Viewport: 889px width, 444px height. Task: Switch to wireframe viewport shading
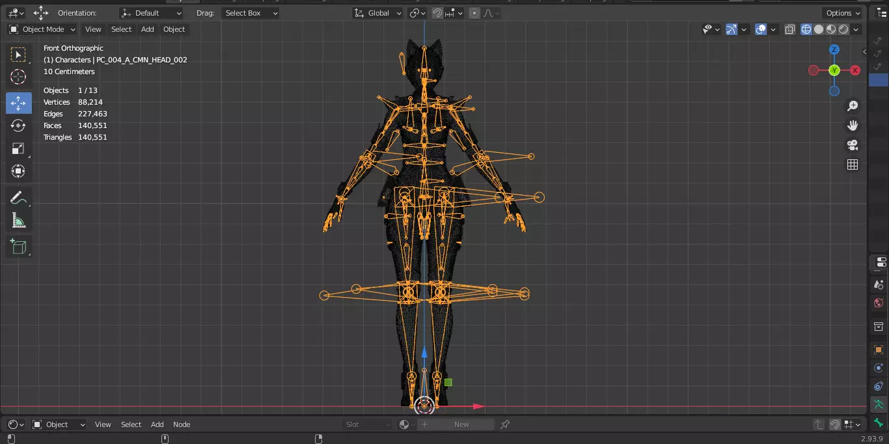point(806,29)
